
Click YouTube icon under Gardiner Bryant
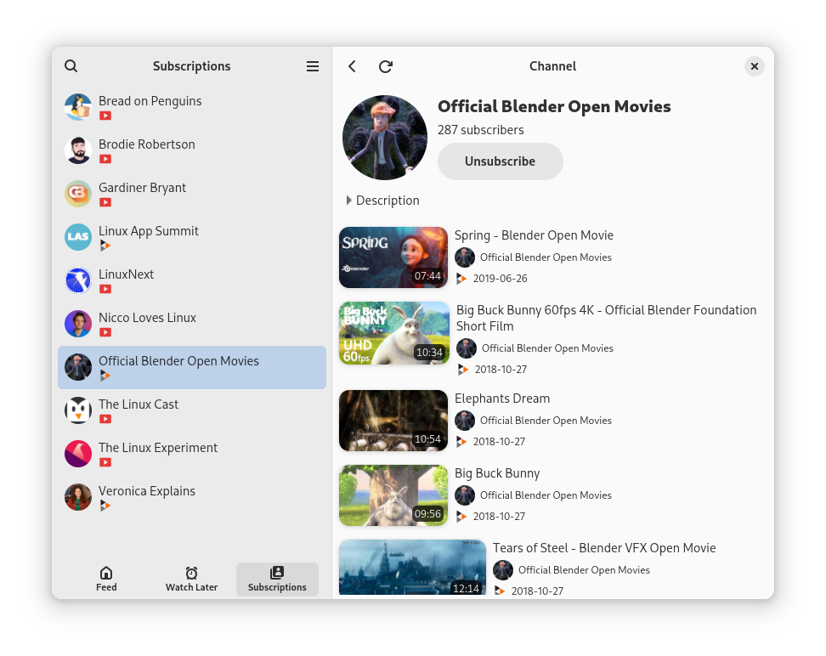(105, 201)
